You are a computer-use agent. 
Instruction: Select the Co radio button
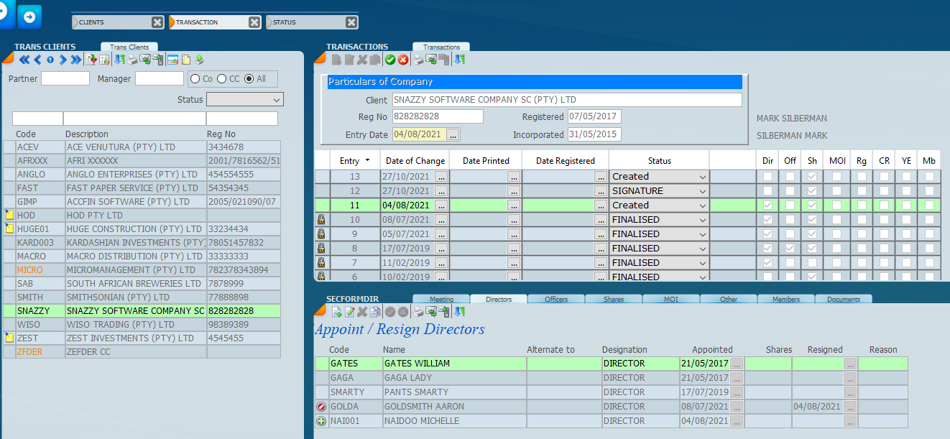coord(195,79)
